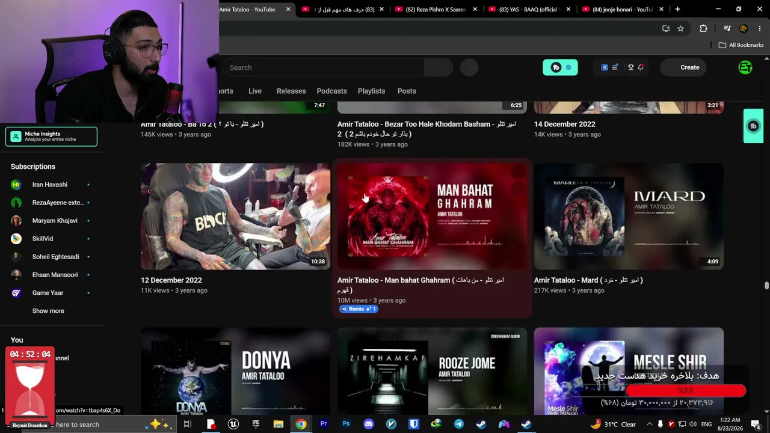
Task: Open the Niche Insights panel
Action: coord(51,137)
